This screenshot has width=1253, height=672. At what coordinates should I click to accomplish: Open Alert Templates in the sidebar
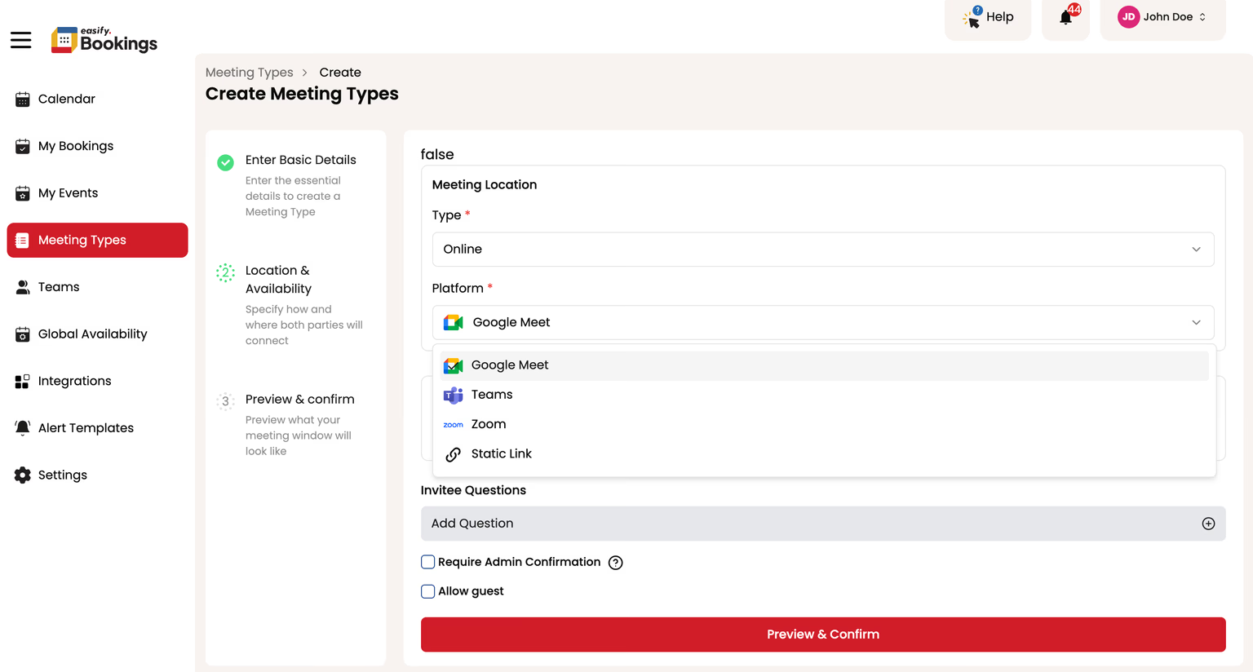[x=97, y=428]
